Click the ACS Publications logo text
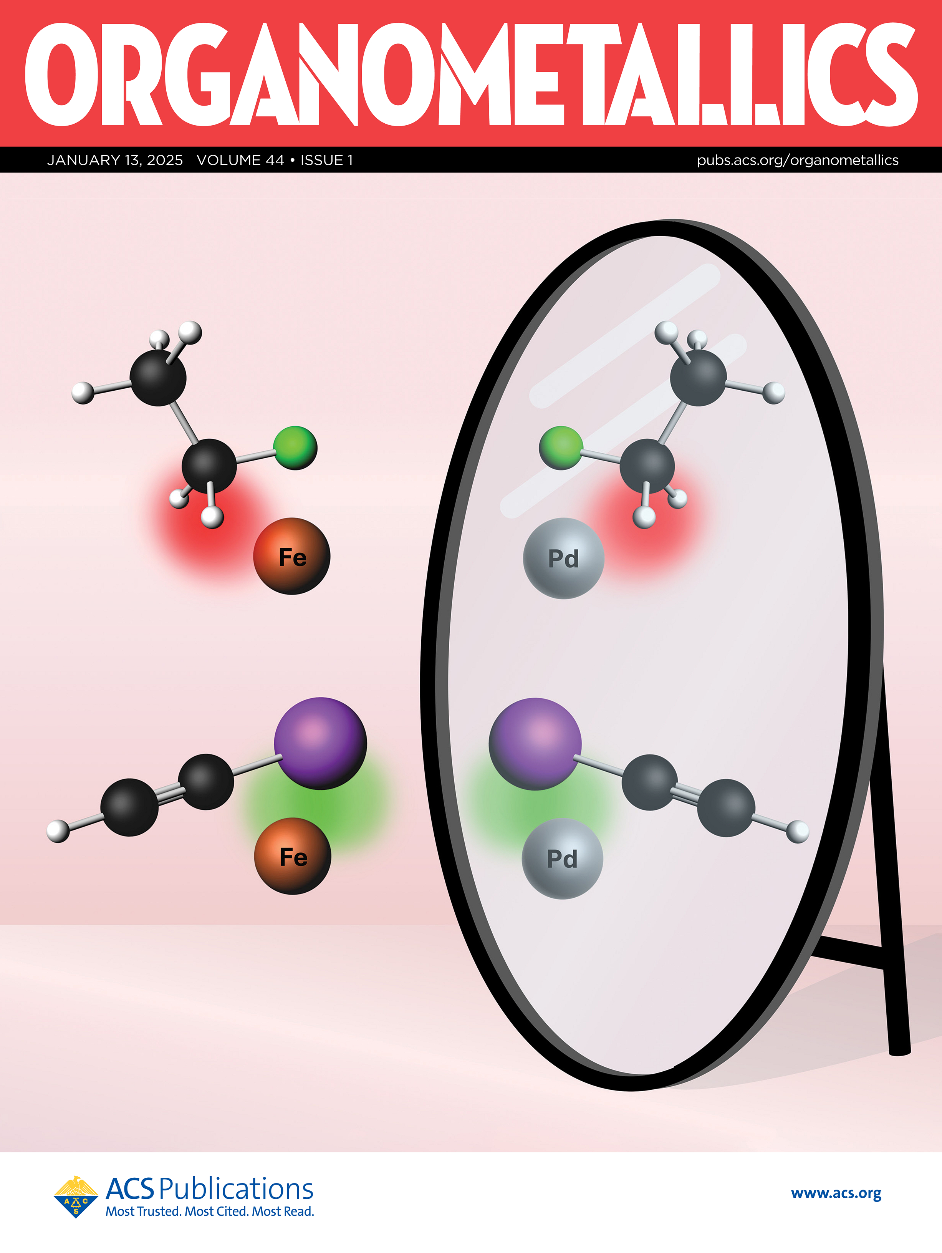Image resolution: width=942 pixels, height=1253 pixels. pos(209,1188)
